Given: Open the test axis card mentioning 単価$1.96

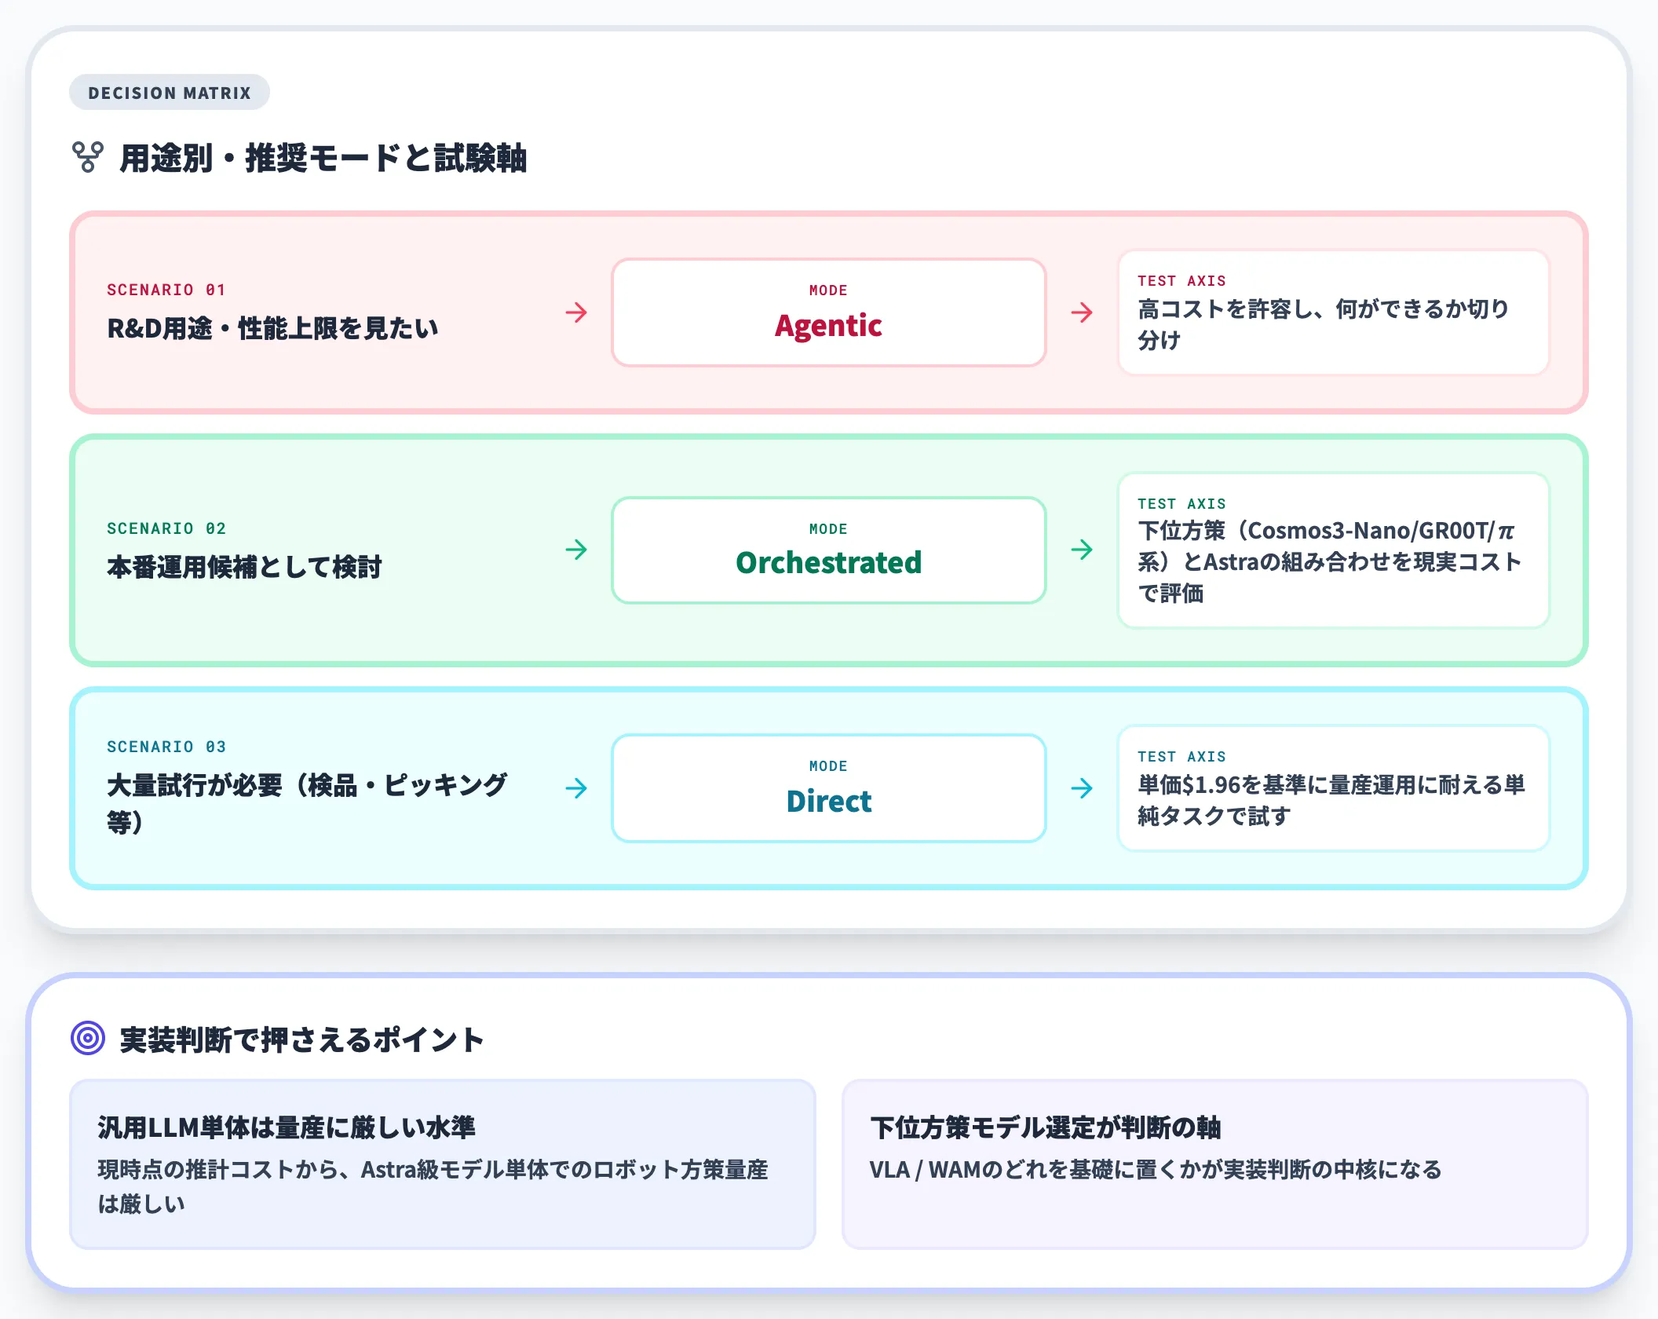Looking at the screenshot, I should click(x=1333, y=787).
